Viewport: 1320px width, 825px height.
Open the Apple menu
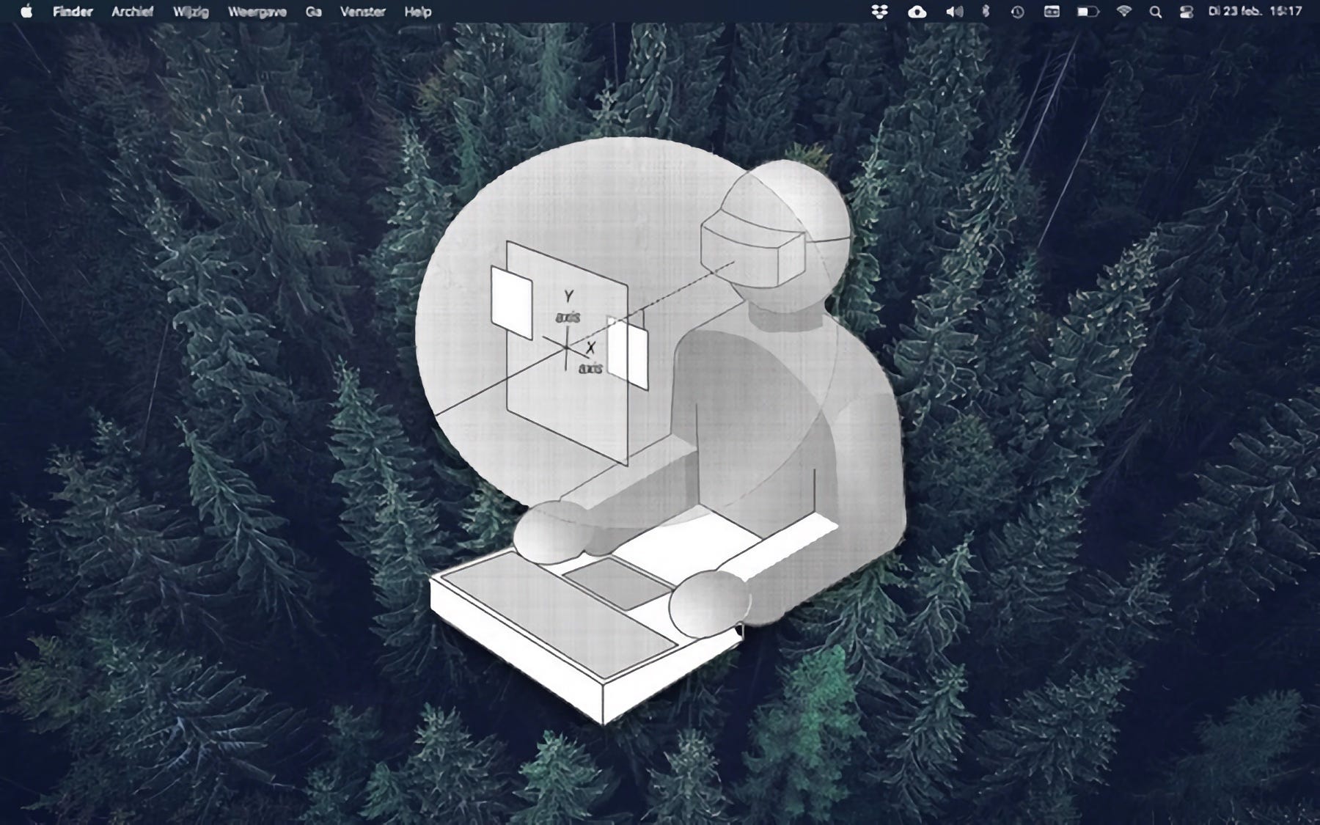[x=27, y=11]
